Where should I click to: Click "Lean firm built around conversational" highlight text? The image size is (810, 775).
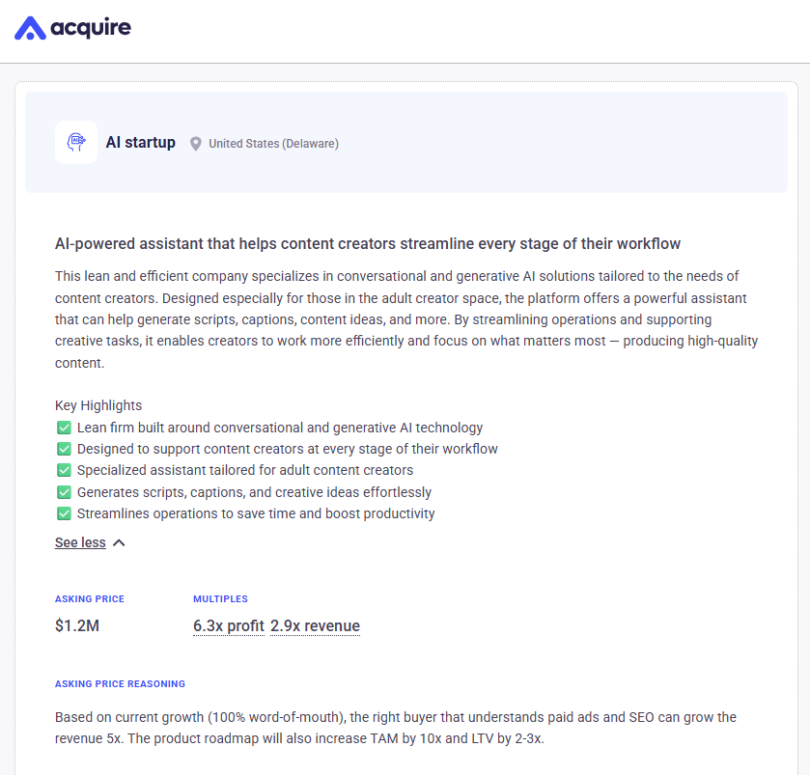tap(280, 428)
